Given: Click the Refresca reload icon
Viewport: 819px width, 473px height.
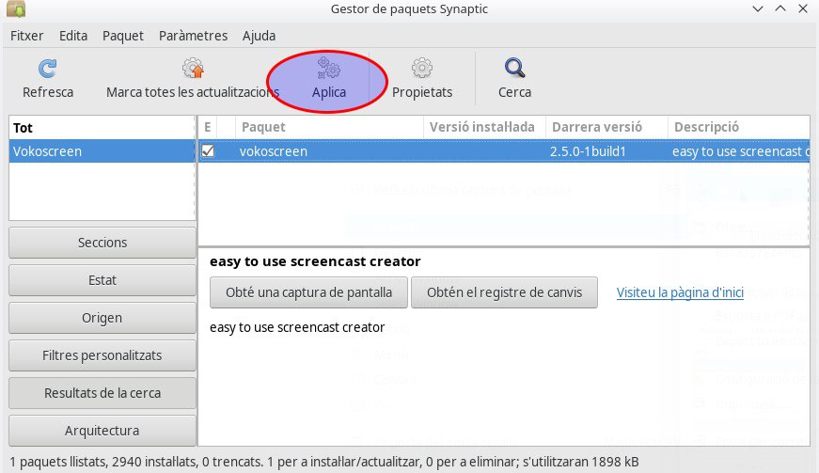Looking at the screenshot, I should pyautogui.click(x=48, y=69).
